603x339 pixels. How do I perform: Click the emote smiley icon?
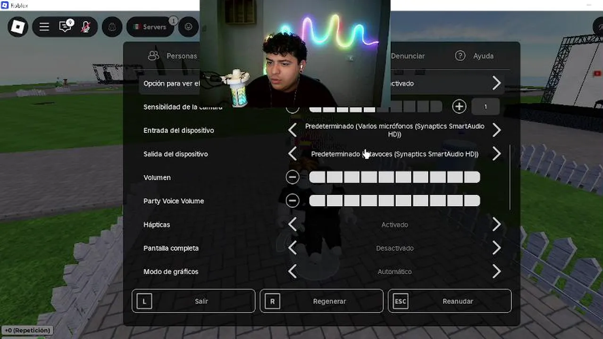pyautogui.click(x=188, y=27)
